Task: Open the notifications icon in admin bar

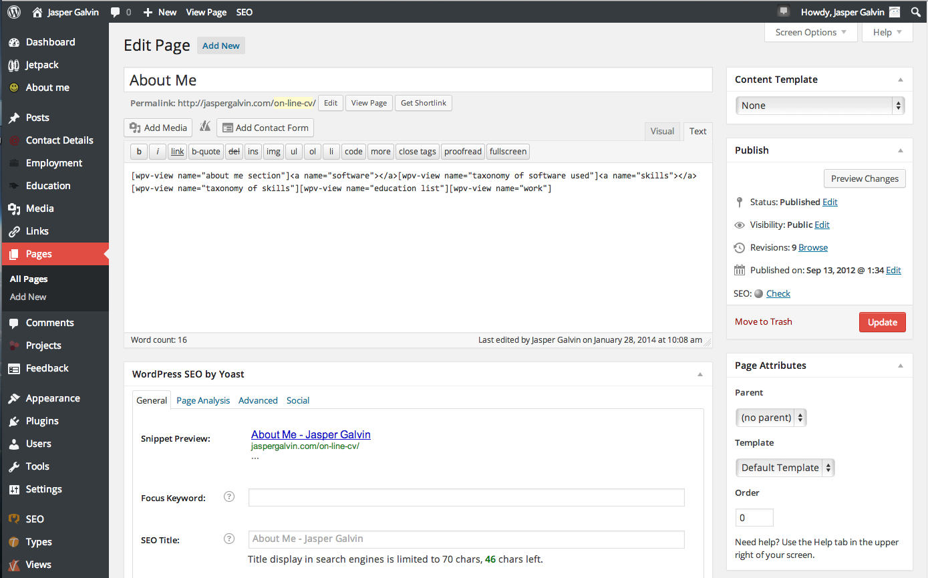Action: pyautogui.click(x=784, y=11)
